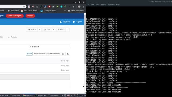172x97 pixels.
Task: Click the US flag keyboard layout icon
Action: pos(68,95)
